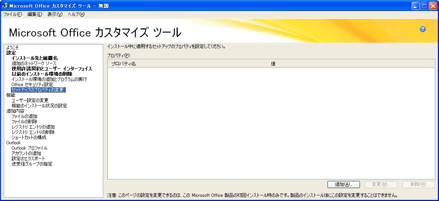Select 以前のインストール環境の削除 item
439x201 pixels.
[x=42, y=74]
